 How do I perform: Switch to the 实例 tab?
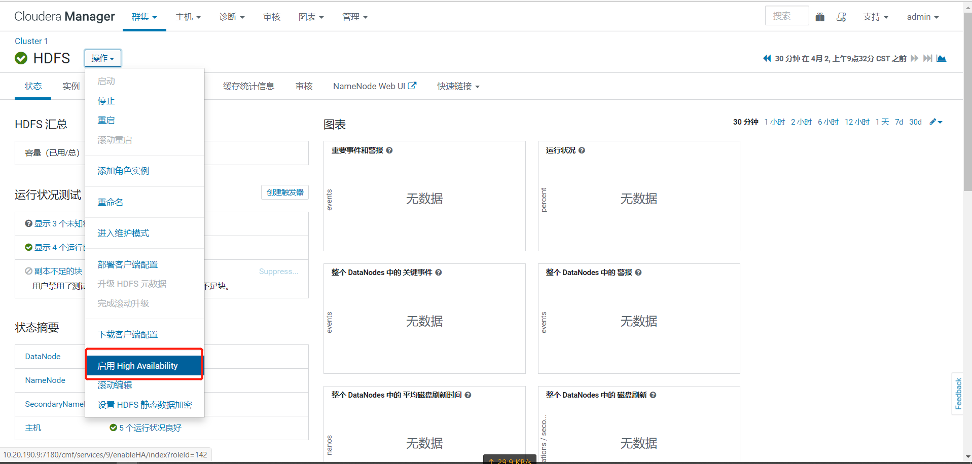point(71,86)
